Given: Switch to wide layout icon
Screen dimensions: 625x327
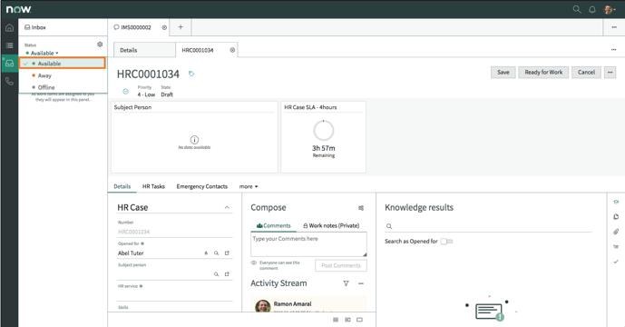Looking at the screenshot, I should pyautogui.click(x=359, y=320).
